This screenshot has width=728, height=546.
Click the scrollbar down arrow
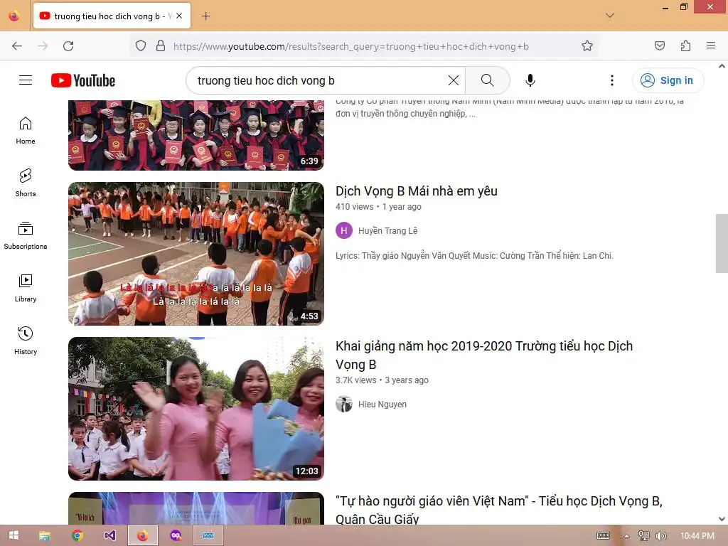click(722, 519)
